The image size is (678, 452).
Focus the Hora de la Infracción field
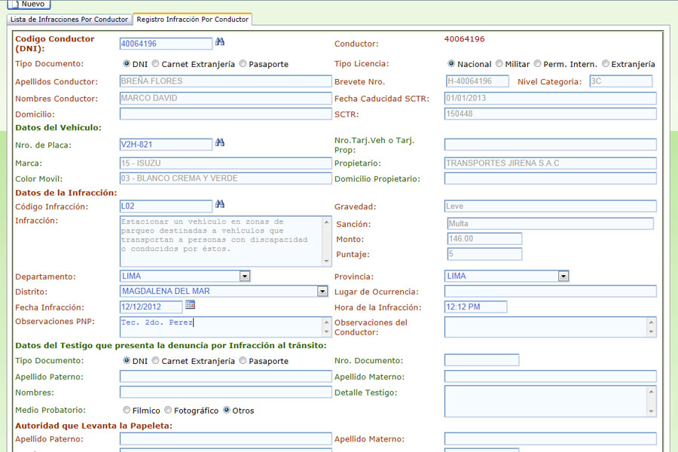coord(475,307)
